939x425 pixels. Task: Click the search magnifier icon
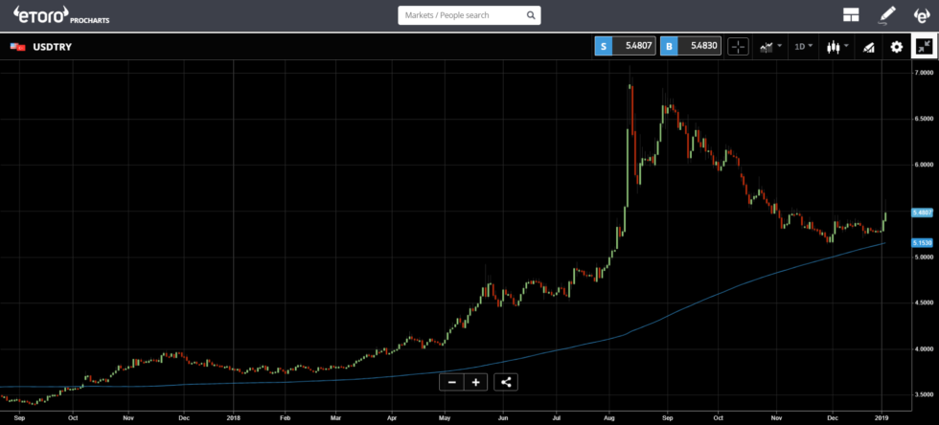[x=530, y=15]
